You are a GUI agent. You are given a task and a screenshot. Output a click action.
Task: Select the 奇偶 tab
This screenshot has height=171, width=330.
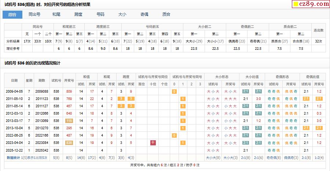pyautogui.click(x=144, y=15)
